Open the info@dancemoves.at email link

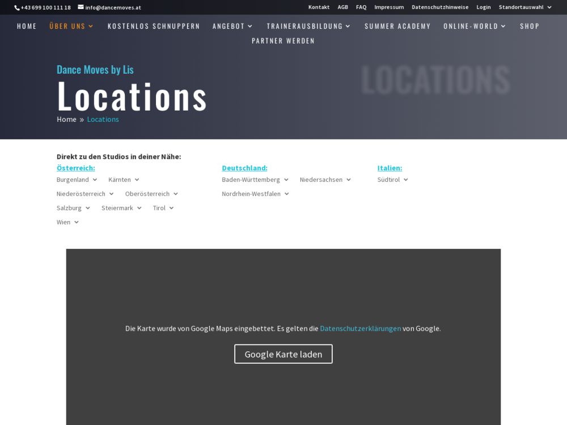tap(113, 7)
